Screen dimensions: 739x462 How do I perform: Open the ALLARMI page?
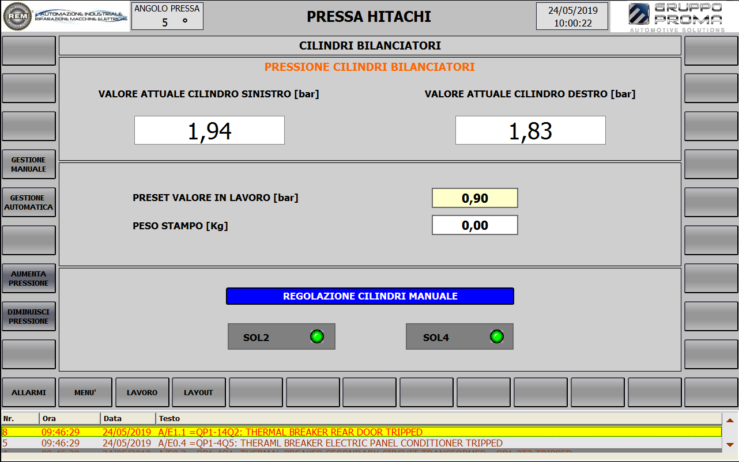[29, 392]
